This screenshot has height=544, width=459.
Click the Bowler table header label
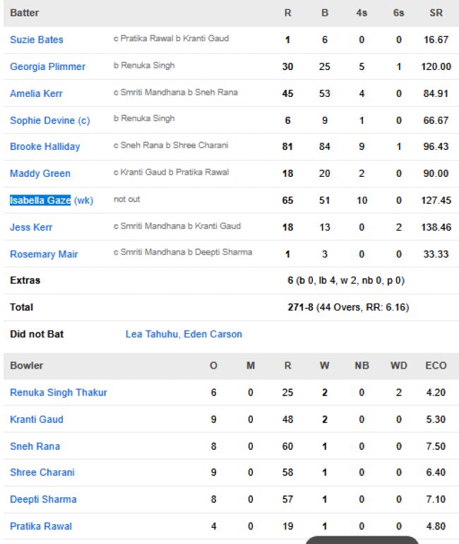click(x=26, y=366)
